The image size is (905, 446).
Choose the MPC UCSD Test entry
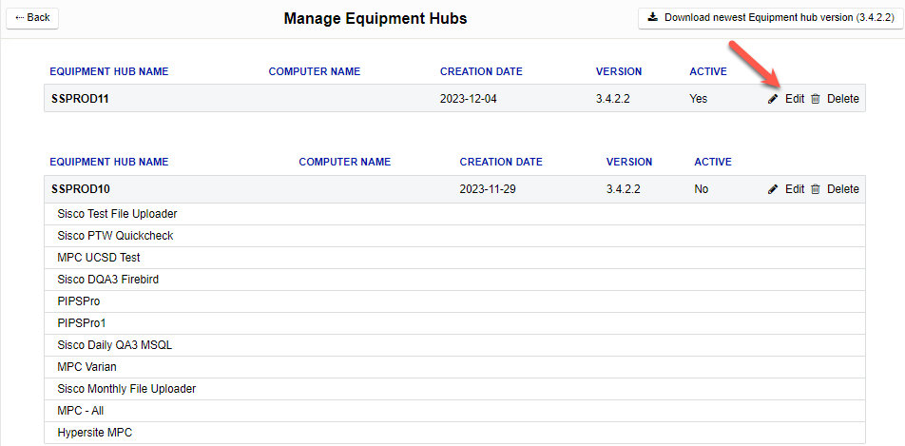(x=99, y=258)
